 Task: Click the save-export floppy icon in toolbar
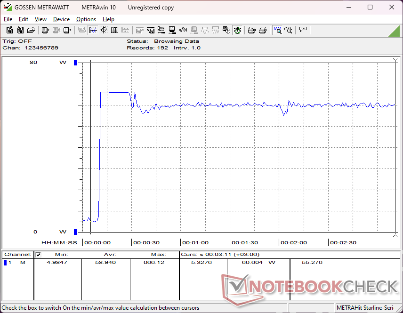coord(9,30)
